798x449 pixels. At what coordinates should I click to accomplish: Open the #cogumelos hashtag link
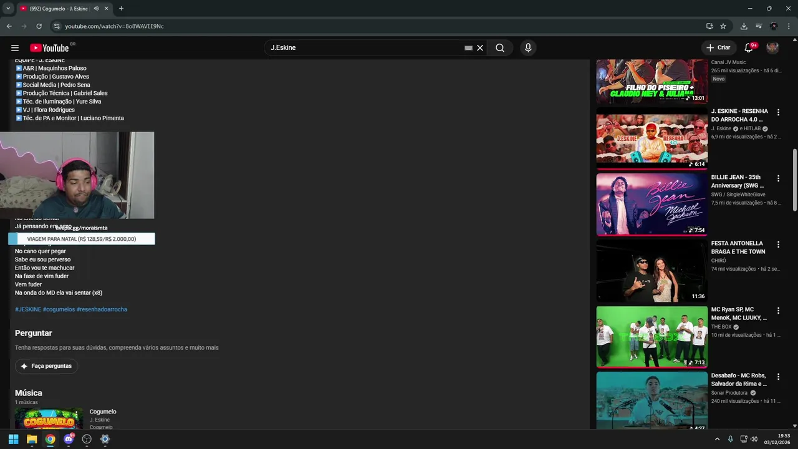[x=59, y=309]
